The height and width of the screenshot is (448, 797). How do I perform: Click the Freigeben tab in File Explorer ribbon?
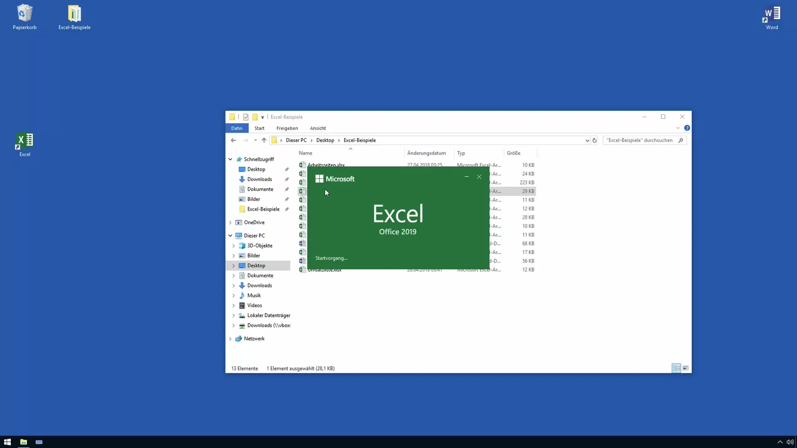[x=287, y=128]
